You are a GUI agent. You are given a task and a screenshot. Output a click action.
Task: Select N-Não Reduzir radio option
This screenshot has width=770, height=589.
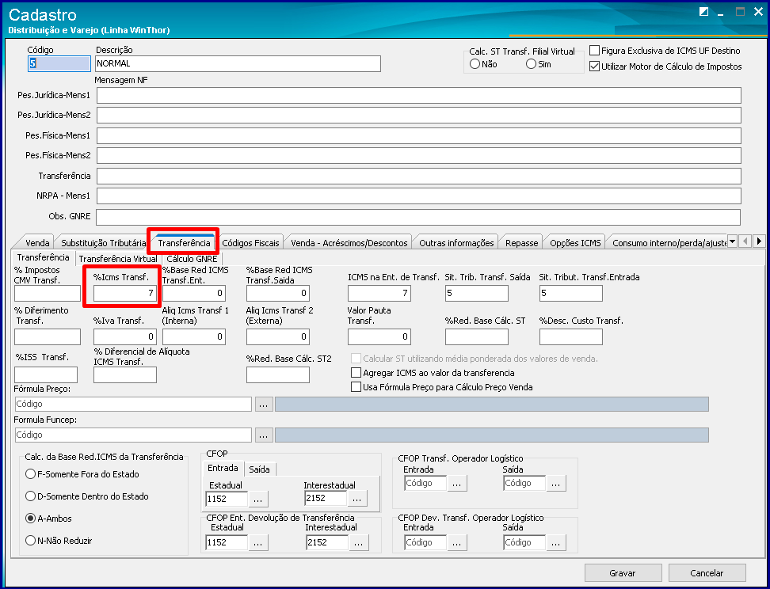click(x=30, y=541)
